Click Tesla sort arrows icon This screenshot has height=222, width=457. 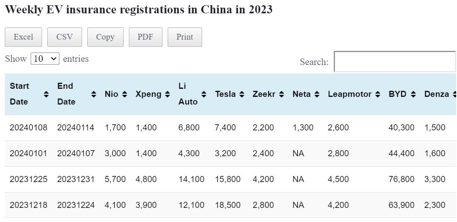pos(242,94)
